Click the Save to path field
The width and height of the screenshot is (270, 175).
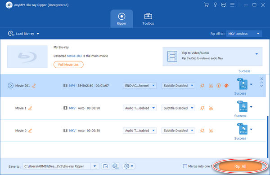[57, 166]
